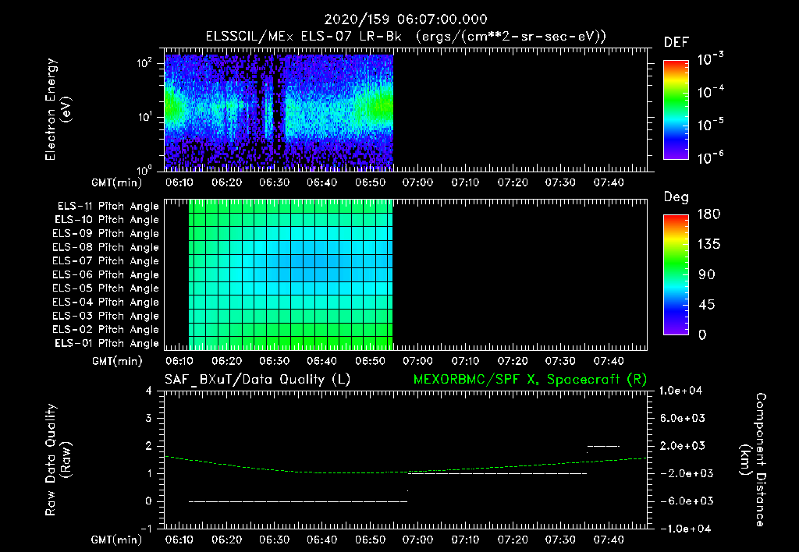Click 06:30 tick label under the spectrogram panel
Viewport: 799px width, 552px height.
tap(274, 182)
